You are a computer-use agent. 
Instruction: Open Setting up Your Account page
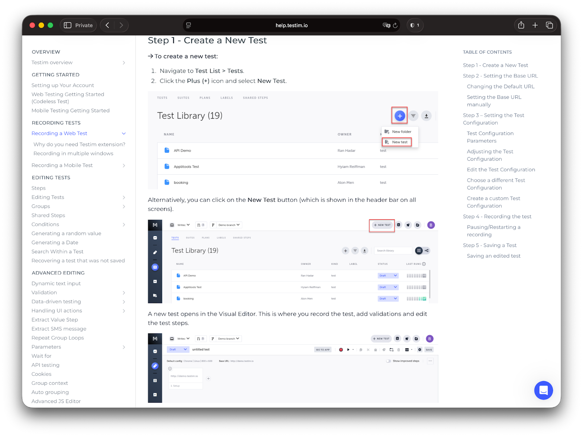tap(63, 85)
